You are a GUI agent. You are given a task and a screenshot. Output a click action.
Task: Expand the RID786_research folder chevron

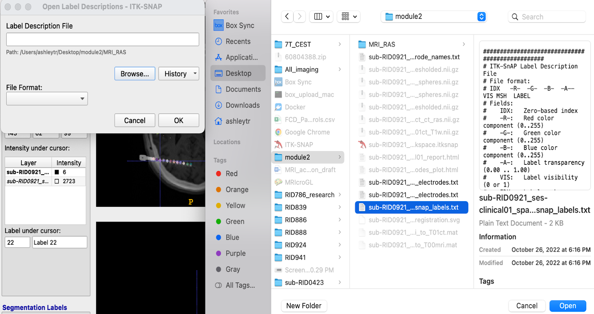[x=339, y=194]
